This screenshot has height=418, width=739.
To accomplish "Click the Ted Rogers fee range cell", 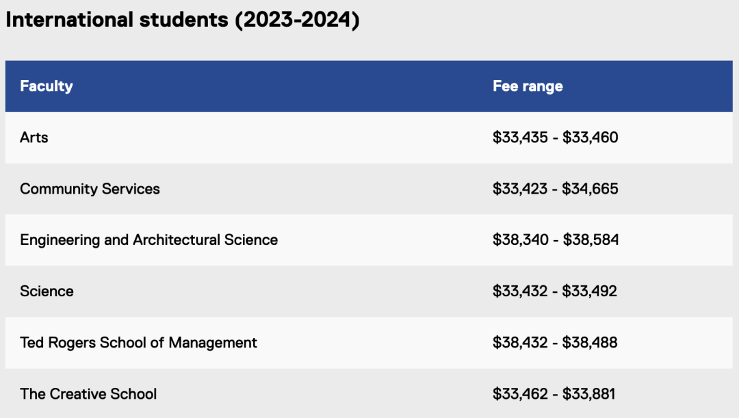I will pos(555,343).
